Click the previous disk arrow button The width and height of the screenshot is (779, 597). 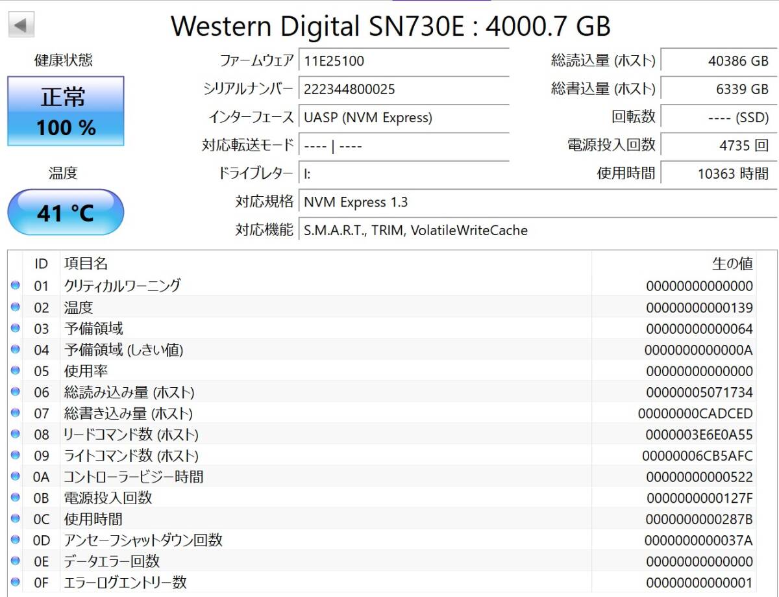[x=21, y=25]
